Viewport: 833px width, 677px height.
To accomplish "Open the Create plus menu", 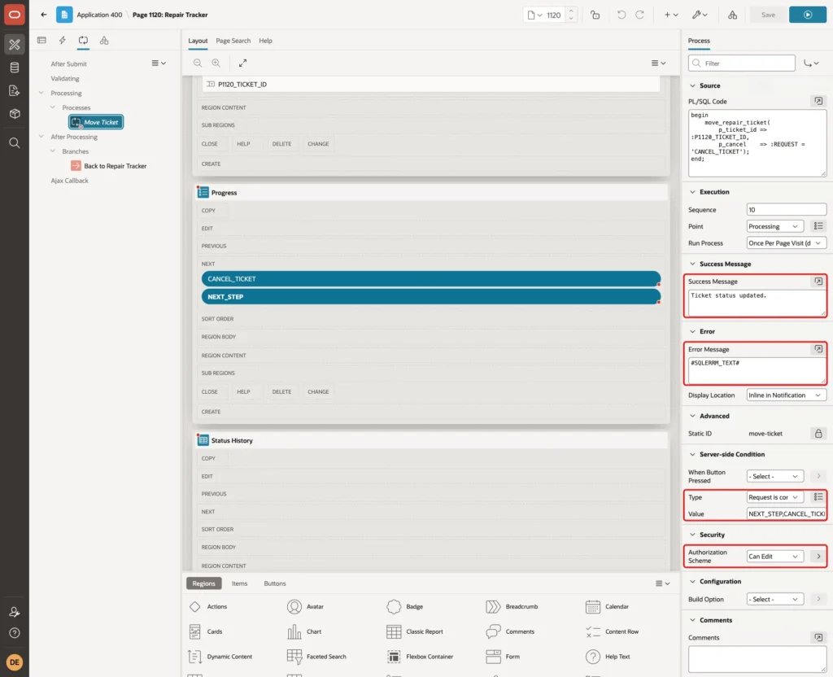I will pyautogui.click(x=671, y=15).
